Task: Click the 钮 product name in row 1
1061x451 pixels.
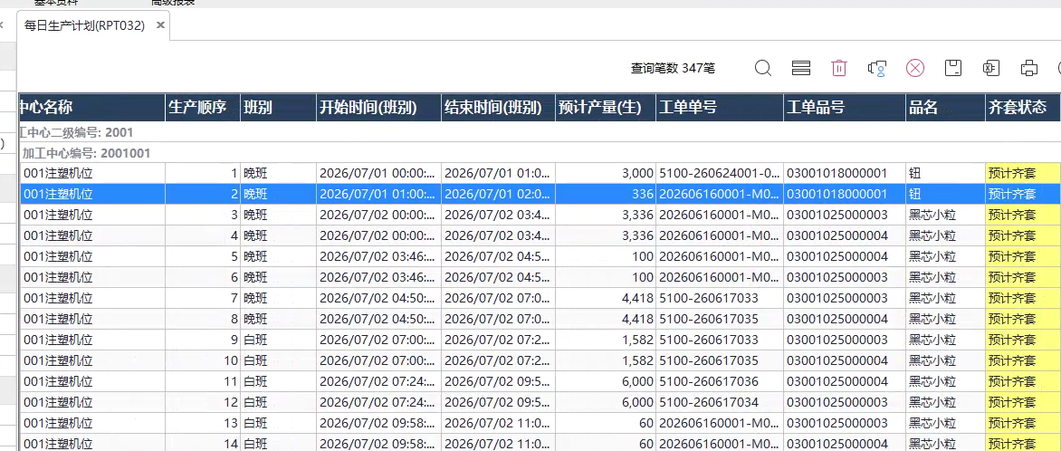Action: click(x=945, y=173)
